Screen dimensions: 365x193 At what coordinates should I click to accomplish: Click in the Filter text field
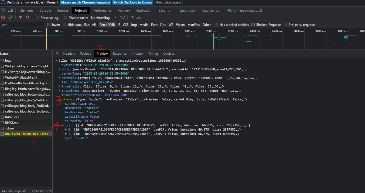22,25
